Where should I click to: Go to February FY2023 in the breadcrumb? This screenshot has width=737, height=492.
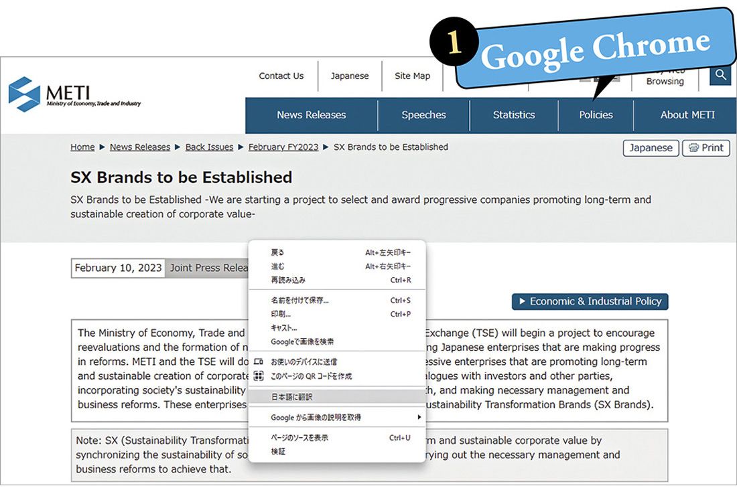coord(283,147)
